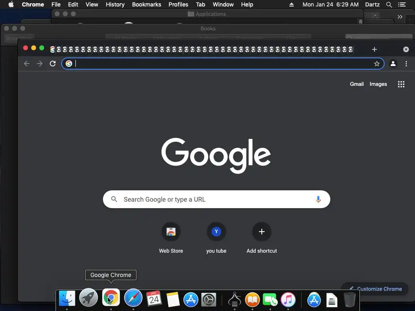The height and width of the screenshot is (311, 415).
Task: Click the Google site icon in address bar
Action: (x=69, y=64)
